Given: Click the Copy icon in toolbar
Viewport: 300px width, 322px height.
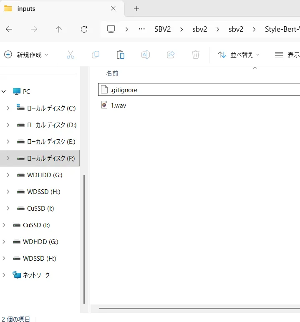Looking at the screenshot, I should (96, 55).
